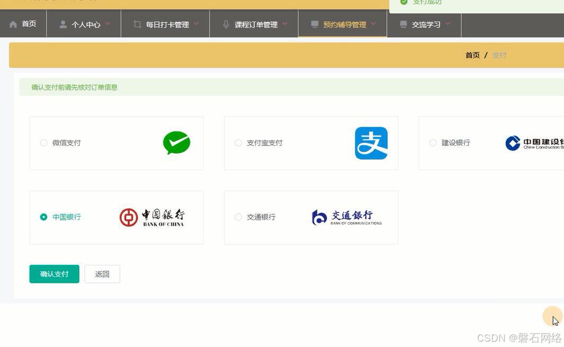Click the 交通银行 label text
564x347 pixels.
coord(261,217)
